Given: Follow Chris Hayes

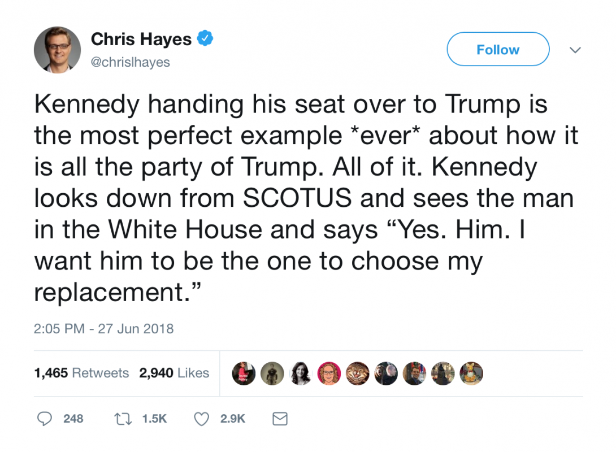Looking at the screenshot, I should [498, 49].
